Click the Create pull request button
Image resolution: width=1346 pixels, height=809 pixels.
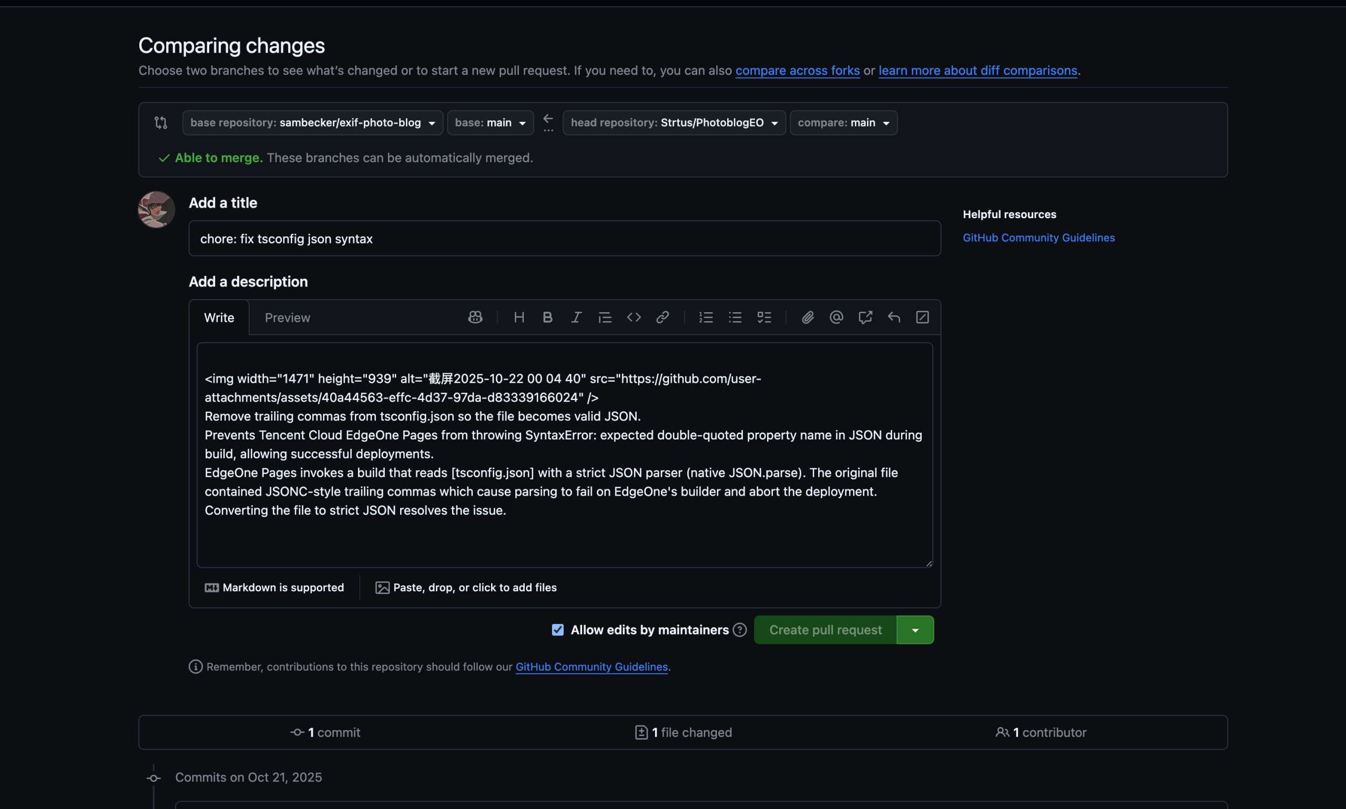tap(825, 630)
